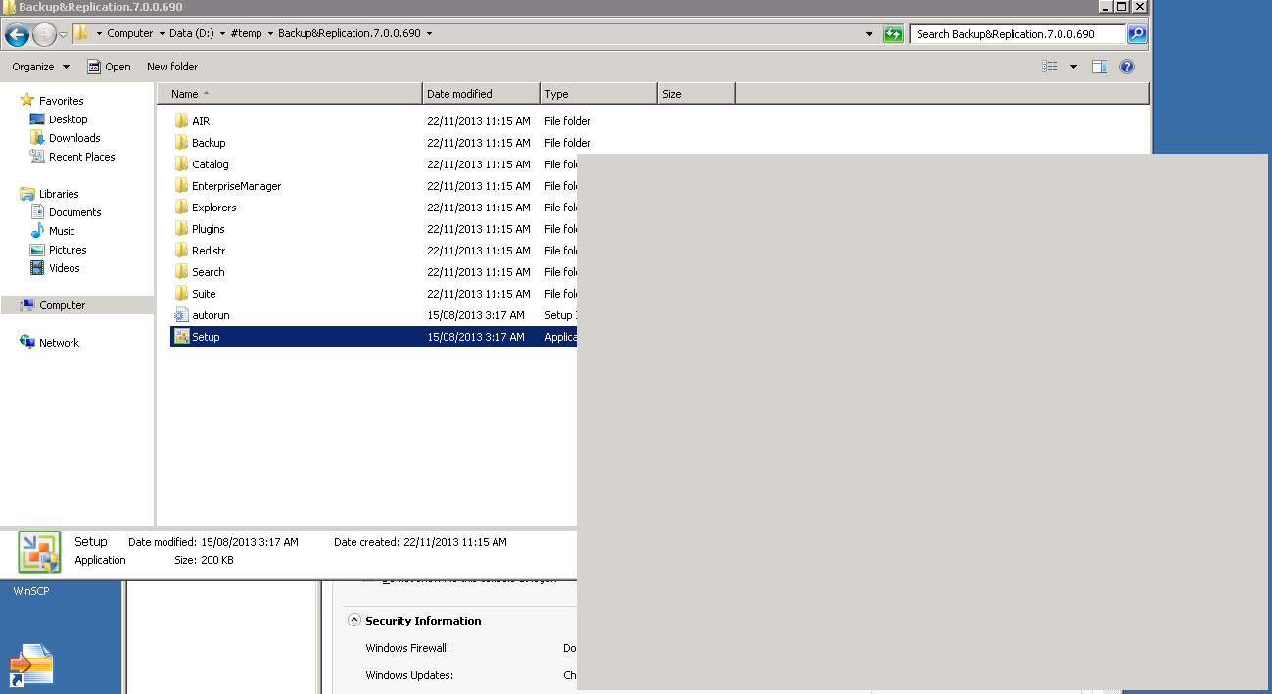Click desktop shortcut icon below WinSCP
This screenshot has width=1272, height=694.
point(31,665)
